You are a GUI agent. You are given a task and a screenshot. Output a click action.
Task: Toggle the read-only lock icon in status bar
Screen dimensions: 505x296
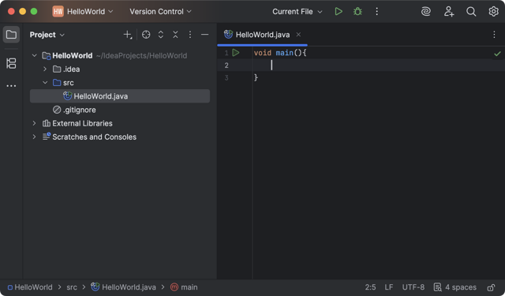pyautogui.click(x=491, y=287)
